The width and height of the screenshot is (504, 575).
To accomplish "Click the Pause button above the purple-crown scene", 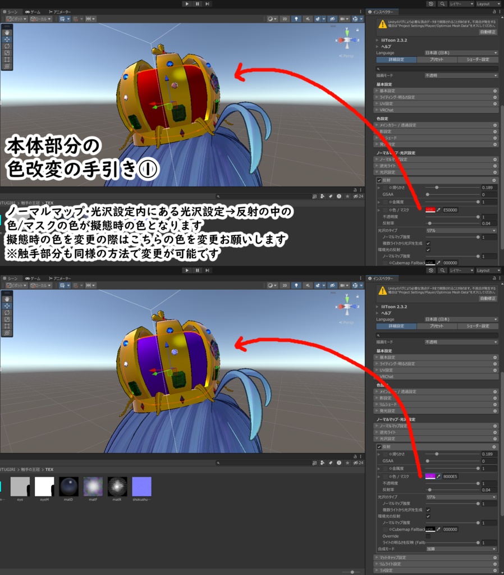I will pos(197,270).
